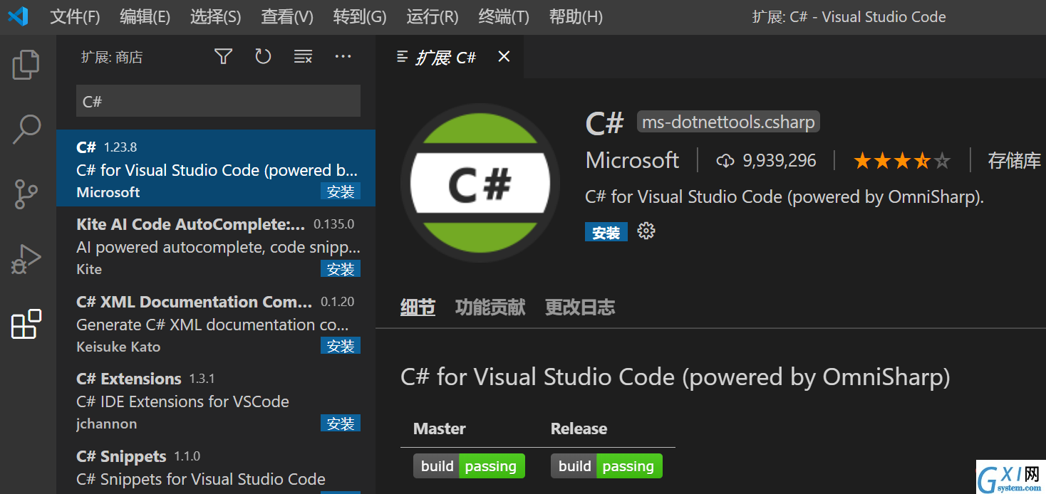
Task: Select the C# Snippets 1.1.0 entry
Action: coord(216,466)
